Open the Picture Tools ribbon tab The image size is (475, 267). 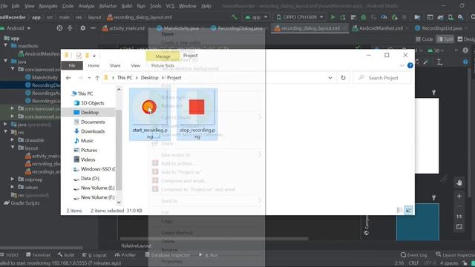(163, 65)
